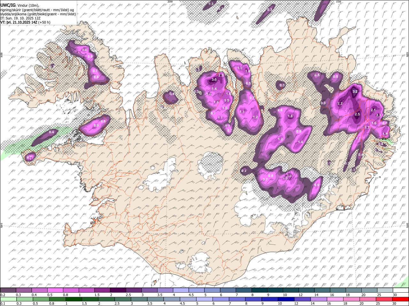Click upper legend swatch between 3 and 3.5

click(x=149, y=290)
